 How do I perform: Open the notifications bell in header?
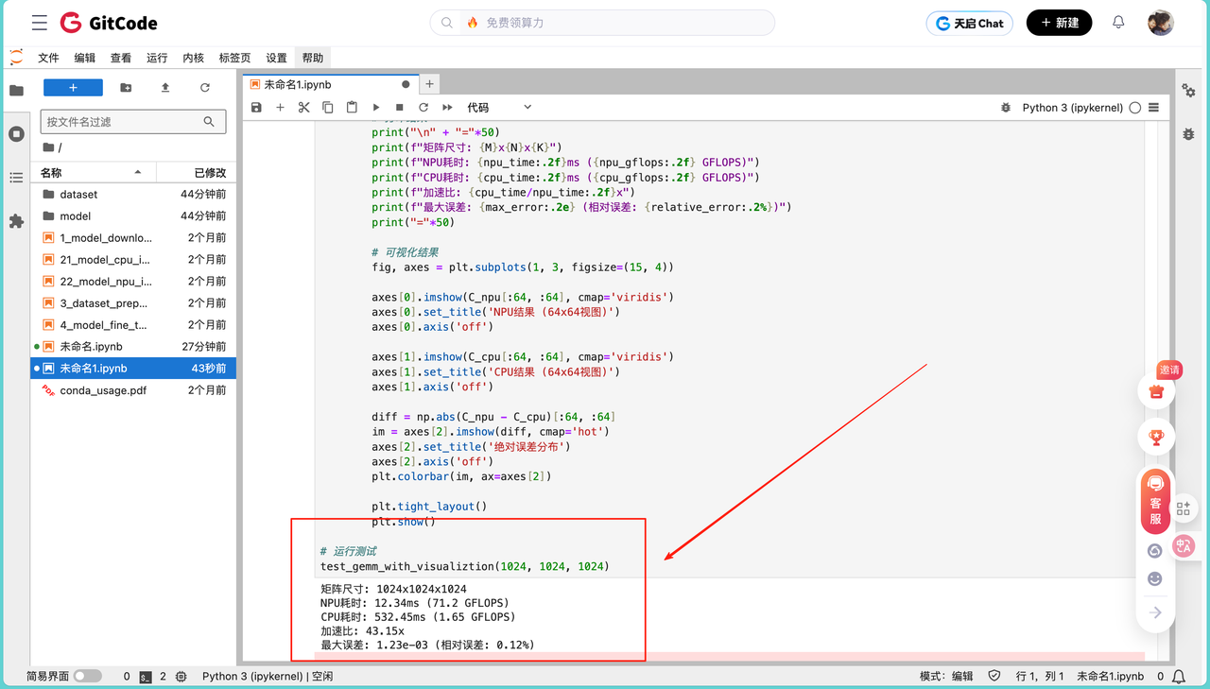coord(1118,22)
